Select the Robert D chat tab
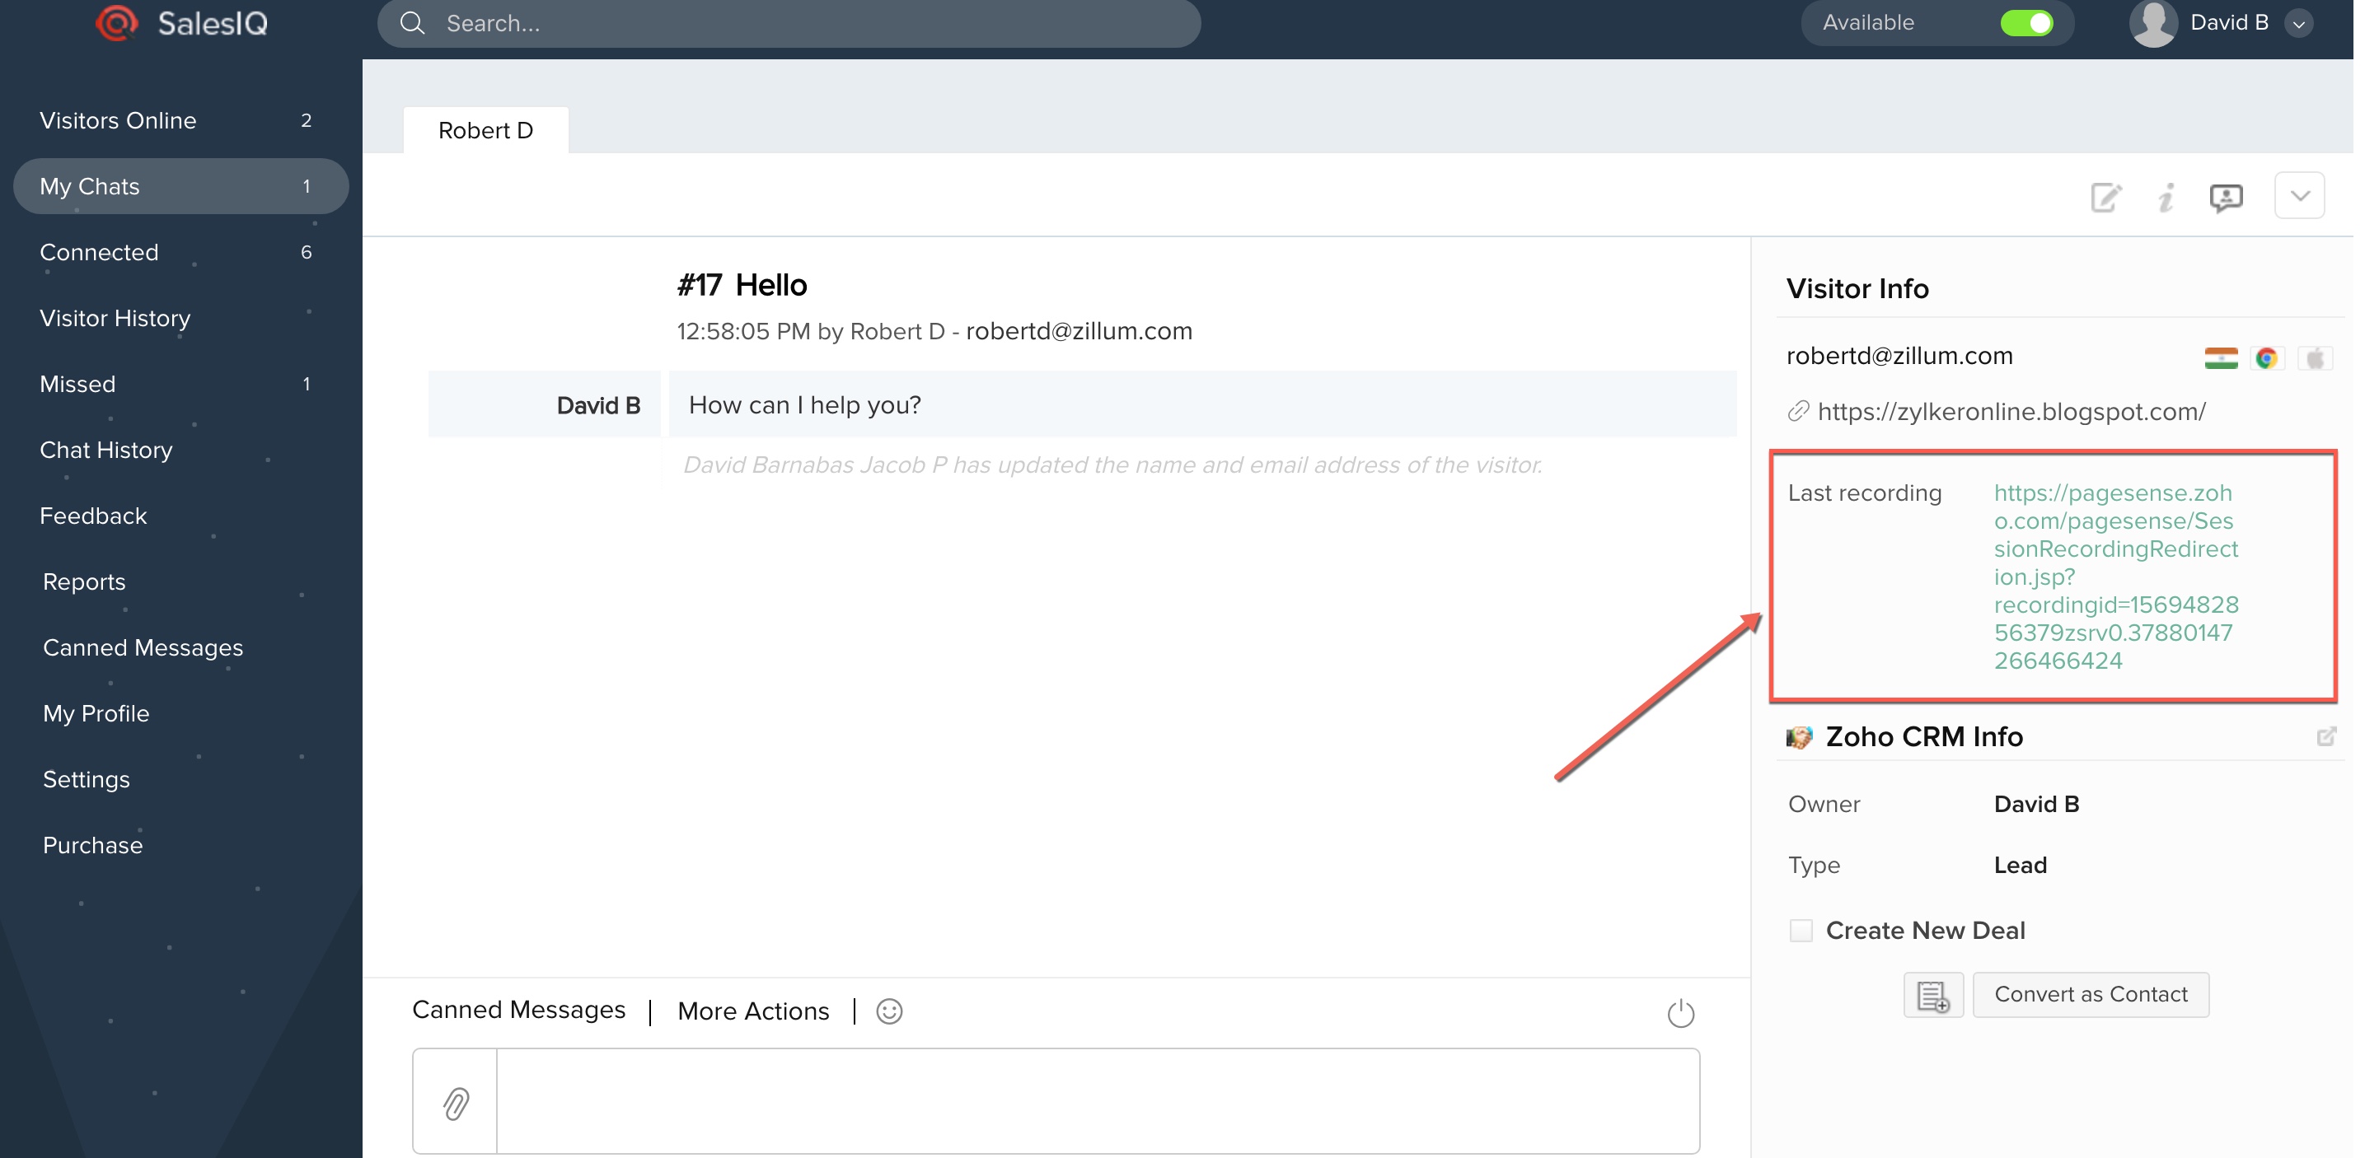 click(485, 130)
